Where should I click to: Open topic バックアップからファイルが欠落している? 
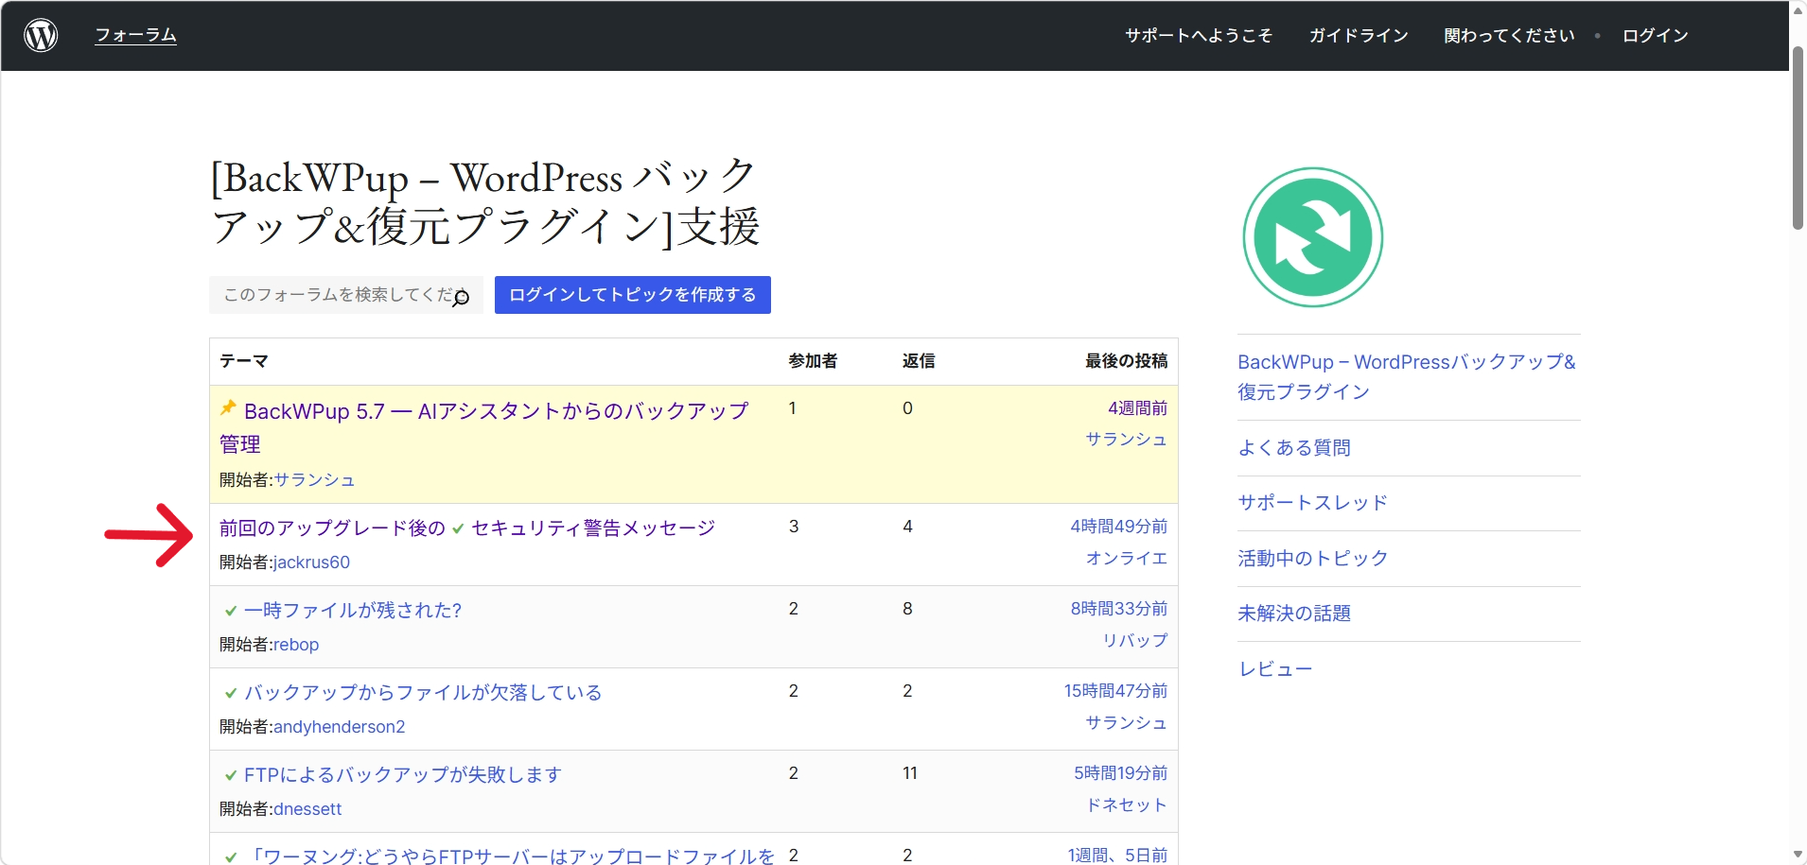click(x=423, y=692)
